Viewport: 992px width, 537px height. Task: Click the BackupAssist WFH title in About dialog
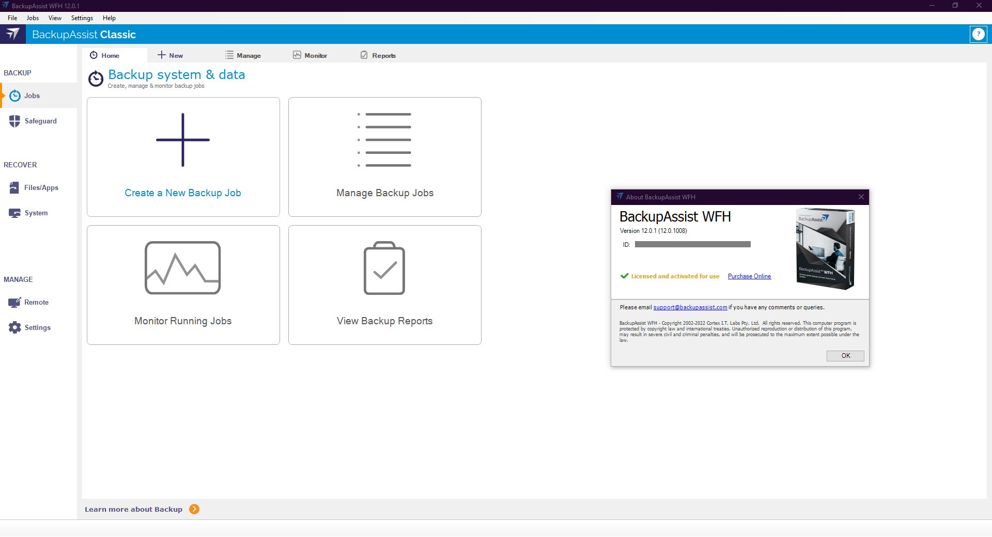[675, 216]
